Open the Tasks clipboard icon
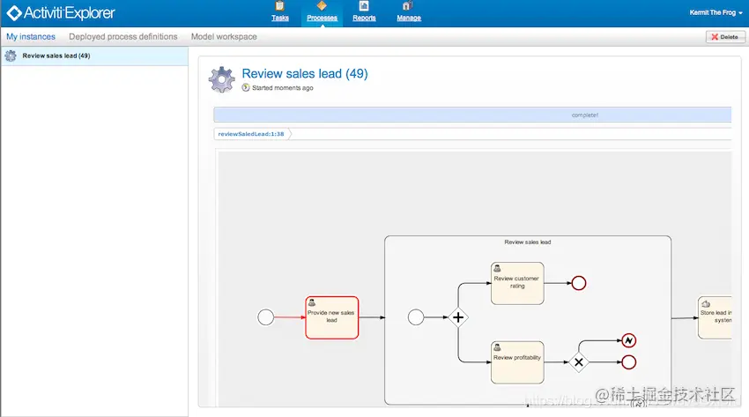749x417 pixels. (x=280, y=6)
